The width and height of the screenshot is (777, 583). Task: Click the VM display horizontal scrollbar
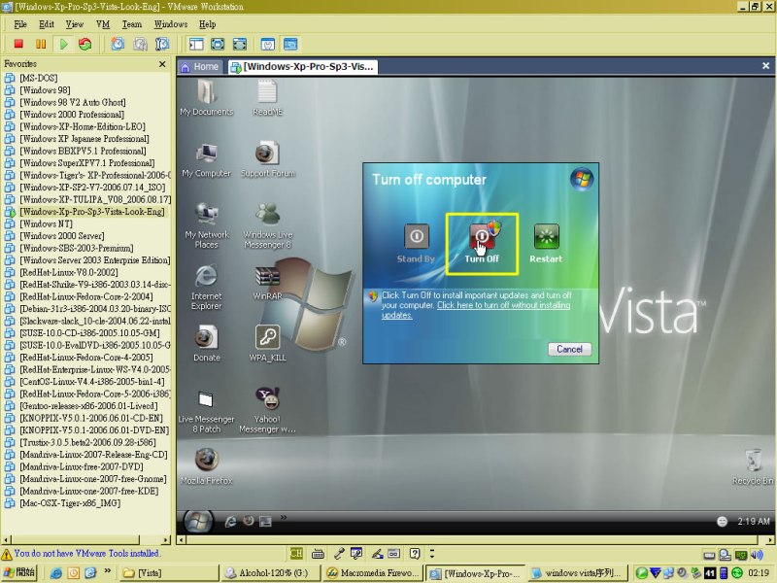[x=476, y=540]
